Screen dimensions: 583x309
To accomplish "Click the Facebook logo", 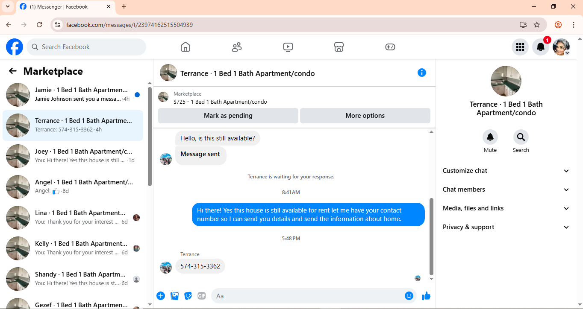I will (15, 47).
